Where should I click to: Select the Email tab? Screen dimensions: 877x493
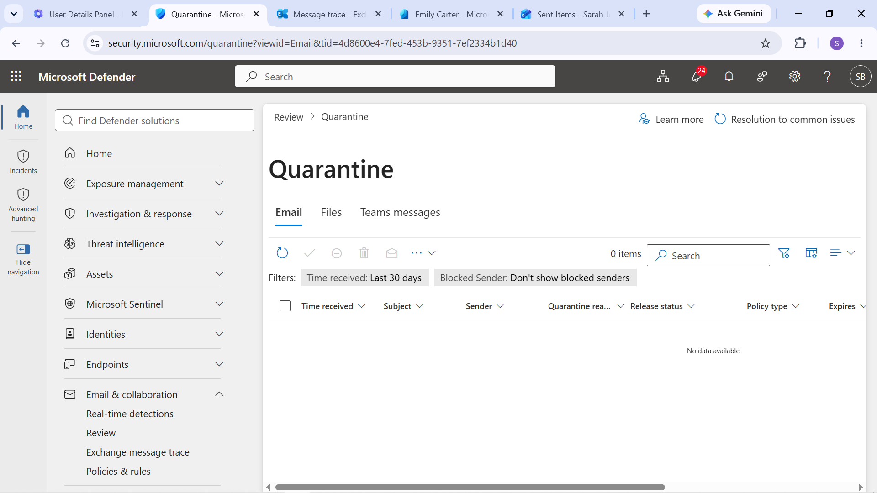click(x=289, y=212)
